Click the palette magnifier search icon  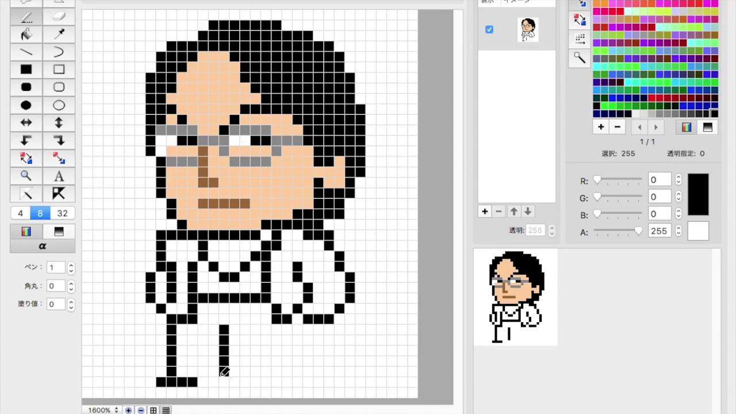(x=580, y=57)
